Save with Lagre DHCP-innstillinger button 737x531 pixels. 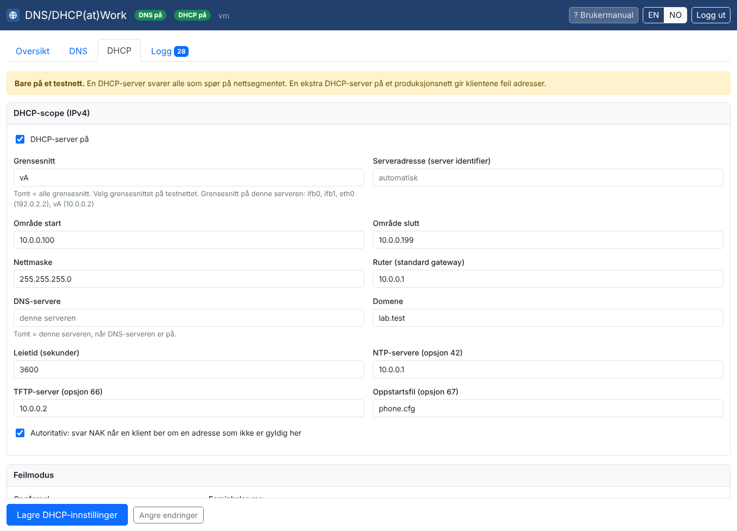(x=67, y=515)
